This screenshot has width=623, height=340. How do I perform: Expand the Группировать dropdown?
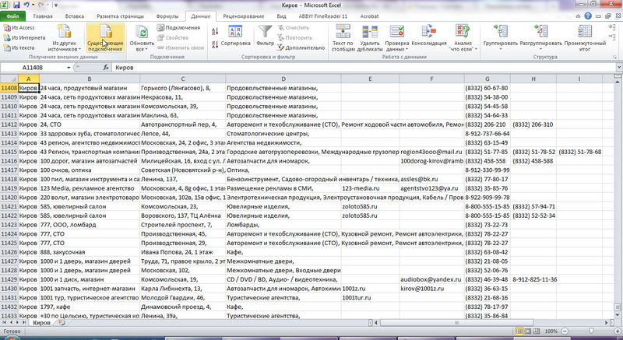pyautogui.click(x=501, y=49)
